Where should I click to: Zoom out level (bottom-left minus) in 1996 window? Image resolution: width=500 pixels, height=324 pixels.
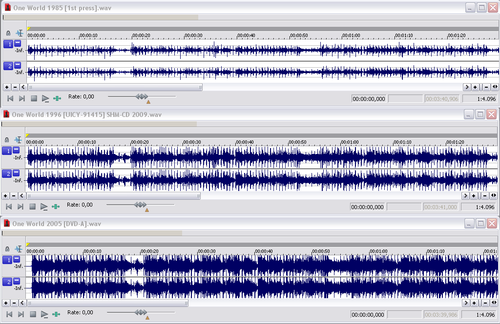[14, 196]
